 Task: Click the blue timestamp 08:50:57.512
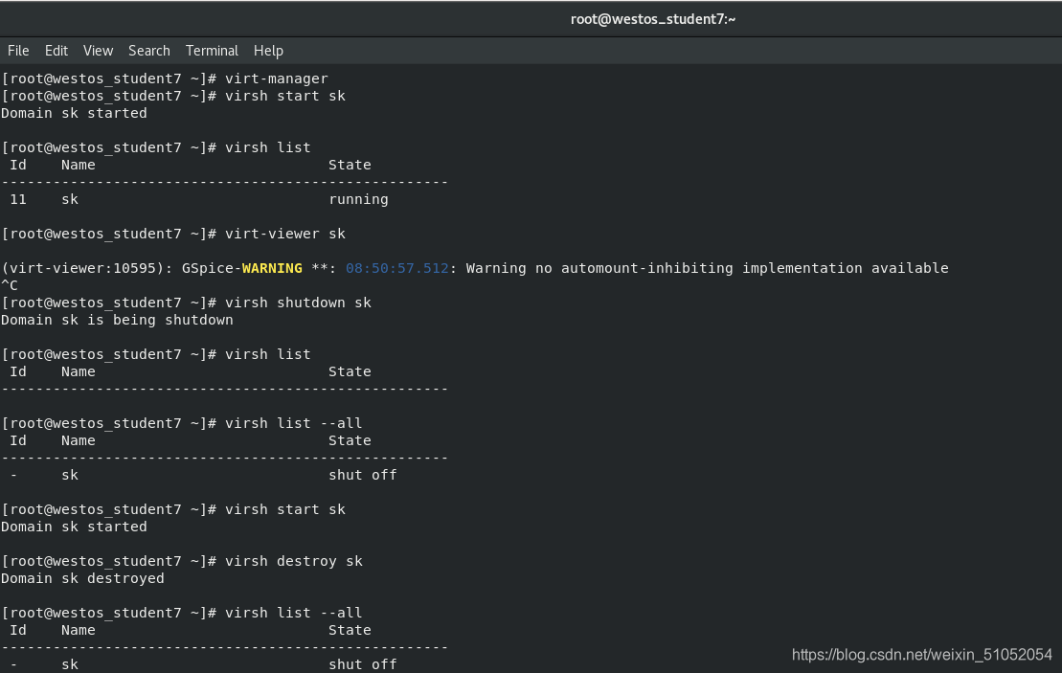pyautogui.click(x=396, y=268)
